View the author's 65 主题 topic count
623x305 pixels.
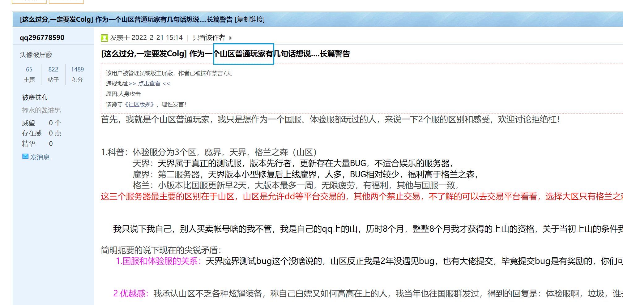(29, 74)
